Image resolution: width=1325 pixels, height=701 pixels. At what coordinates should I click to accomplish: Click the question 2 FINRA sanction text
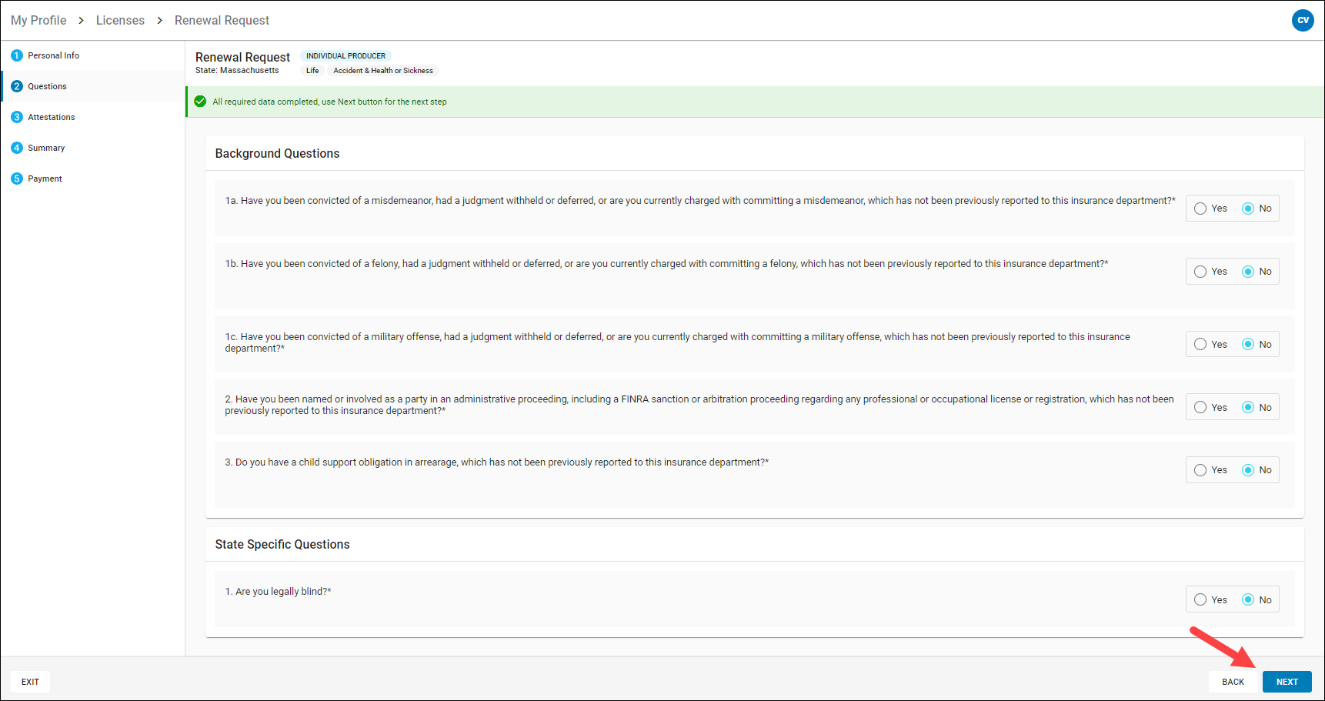[x=699, y=405]
